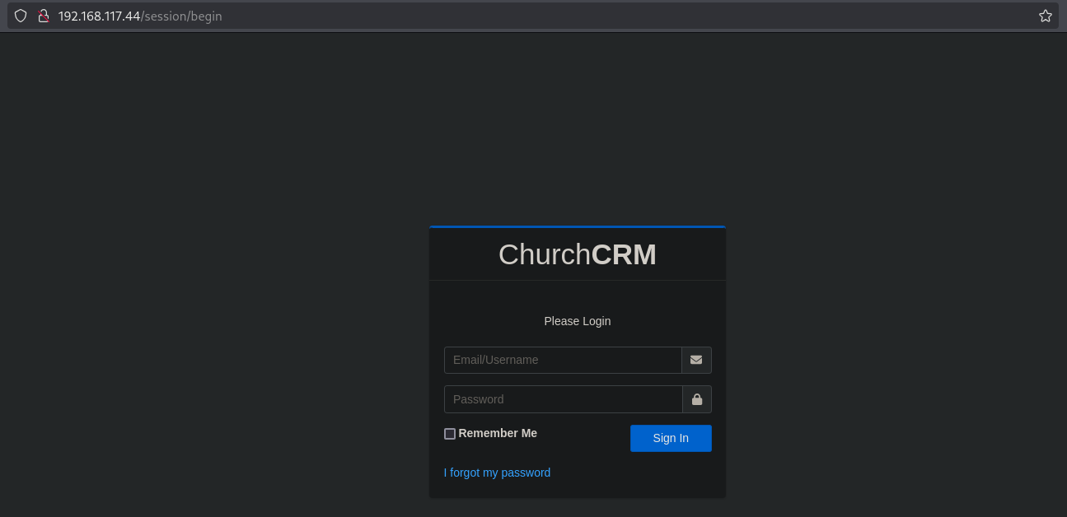The width and height of the screenshot is (1067, 517).
Task: Focus the Email/Username input field
Action: coord(563,360)
